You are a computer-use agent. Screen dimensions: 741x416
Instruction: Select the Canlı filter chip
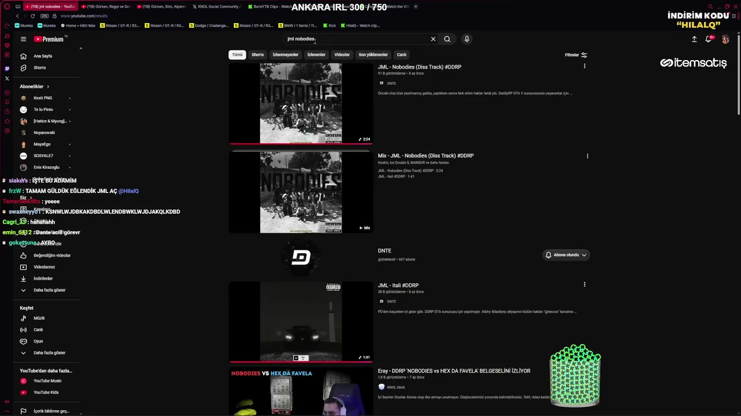(x=402, y=55)
